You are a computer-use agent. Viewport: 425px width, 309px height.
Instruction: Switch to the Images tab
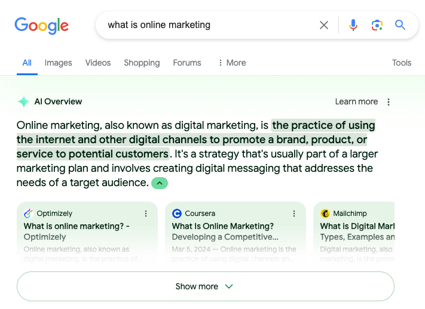click(58, 63)
